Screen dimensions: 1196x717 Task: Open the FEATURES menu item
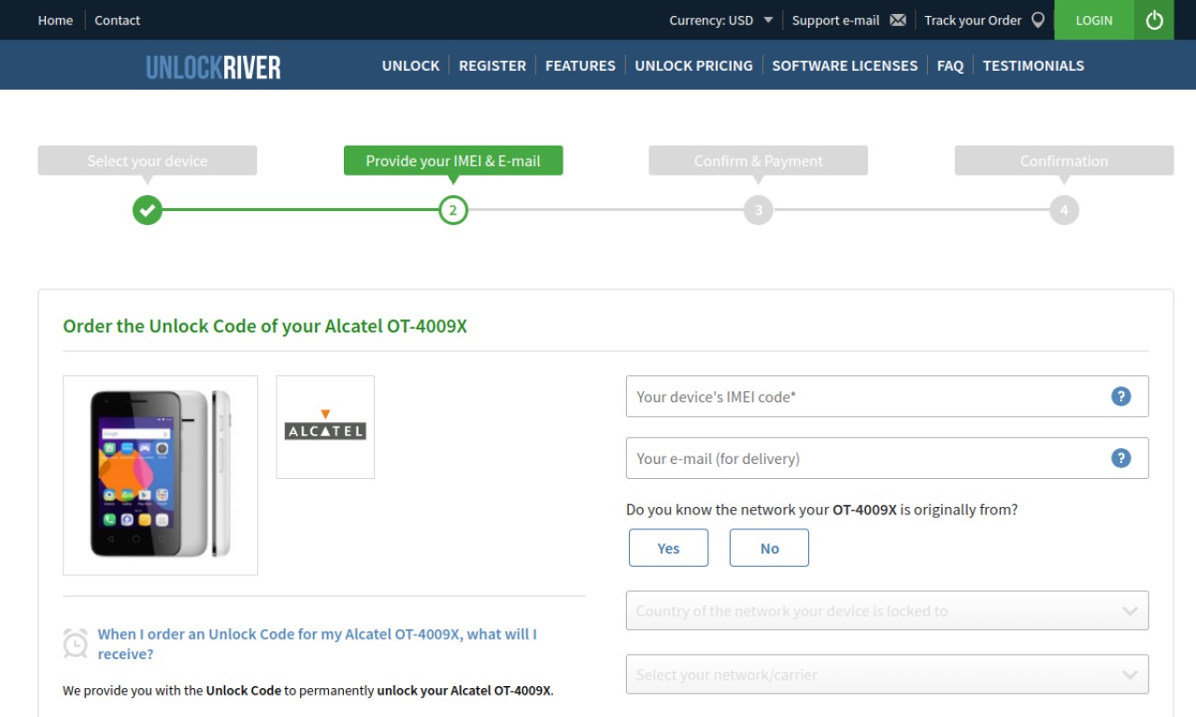point(580,65)
